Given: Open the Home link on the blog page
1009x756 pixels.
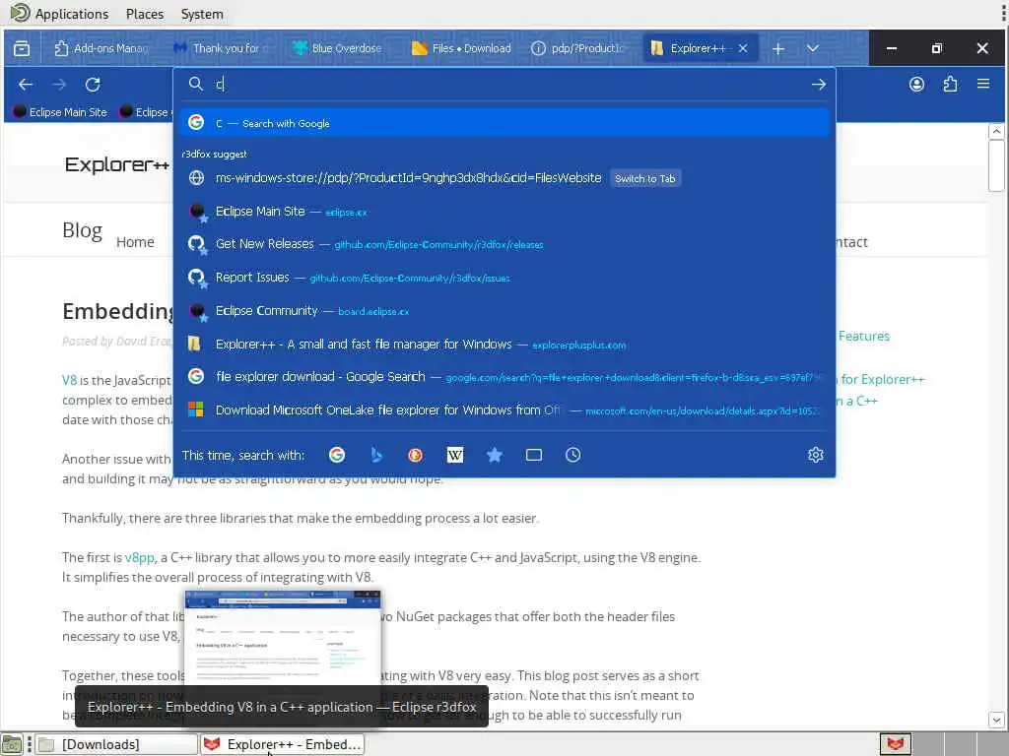Looking at the screenshot, I should [x=135, y=242].
